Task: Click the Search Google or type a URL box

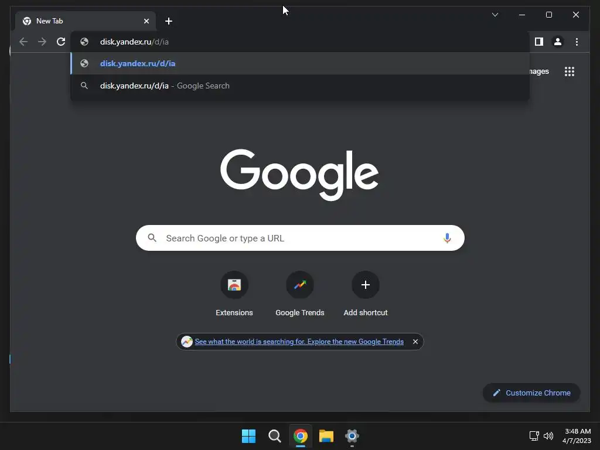Action: [300, 238]
